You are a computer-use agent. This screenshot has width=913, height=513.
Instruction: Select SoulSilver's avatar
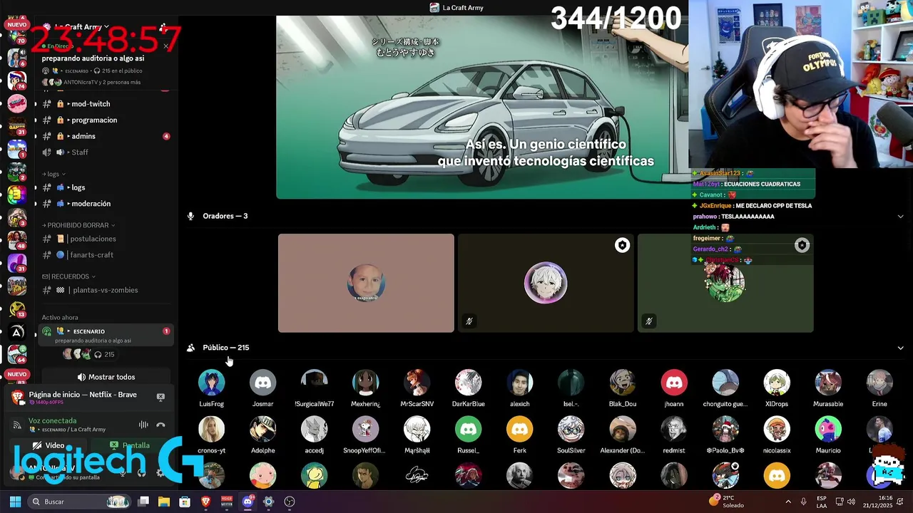(x=571, y=430)
